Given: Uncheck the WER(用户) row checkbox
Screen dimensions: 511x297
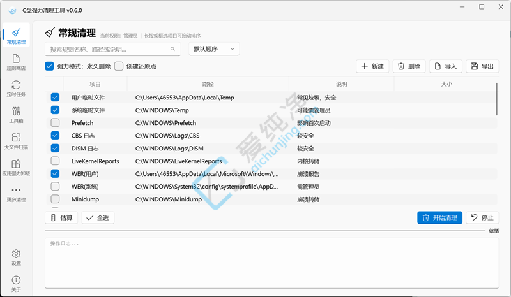Looking at the screenshot, I should (55, 173).
